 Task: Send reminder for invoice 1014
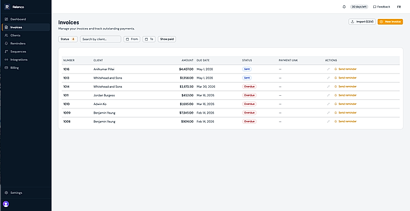(x=346, y=87)
